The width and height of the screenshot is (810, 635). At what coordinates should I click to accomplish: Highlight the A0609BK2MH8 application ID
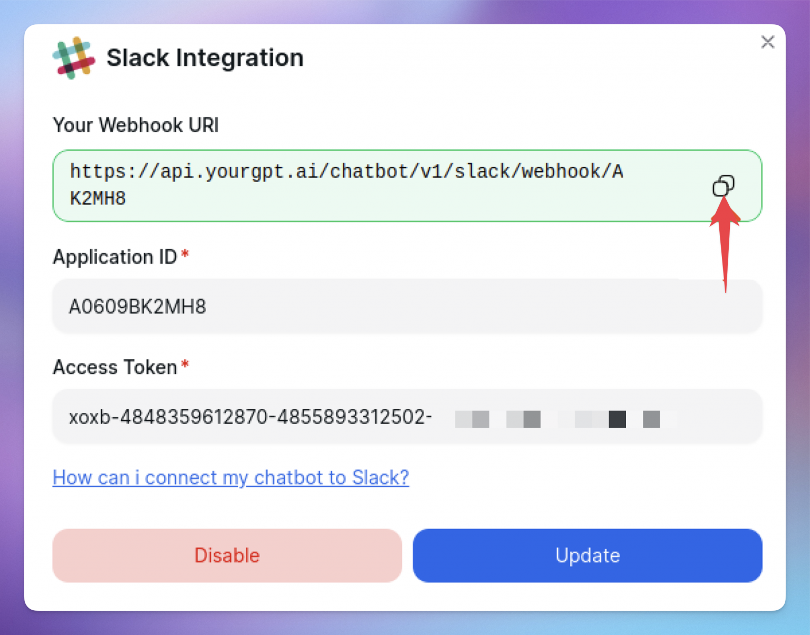pos(138,306)
